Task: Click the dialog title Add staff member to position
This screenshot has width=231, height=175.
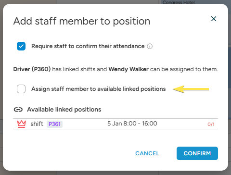Action: 82,21
